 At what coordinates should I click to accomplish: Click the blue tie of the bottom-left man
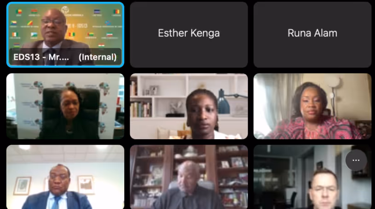tap(56, 202)
